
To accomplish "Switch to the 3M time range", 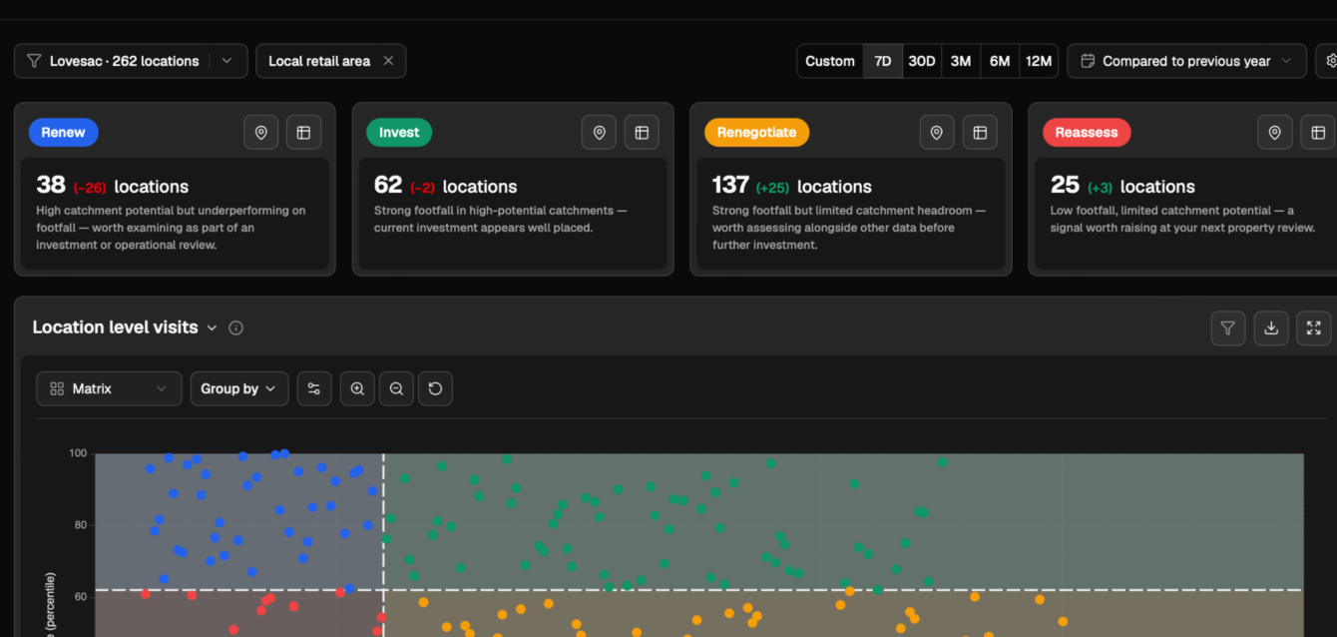I will [x=961, y=61].
